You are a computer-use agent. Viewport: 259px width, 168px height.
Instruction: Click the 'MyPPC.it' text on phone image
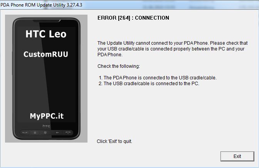click(47, 116)
